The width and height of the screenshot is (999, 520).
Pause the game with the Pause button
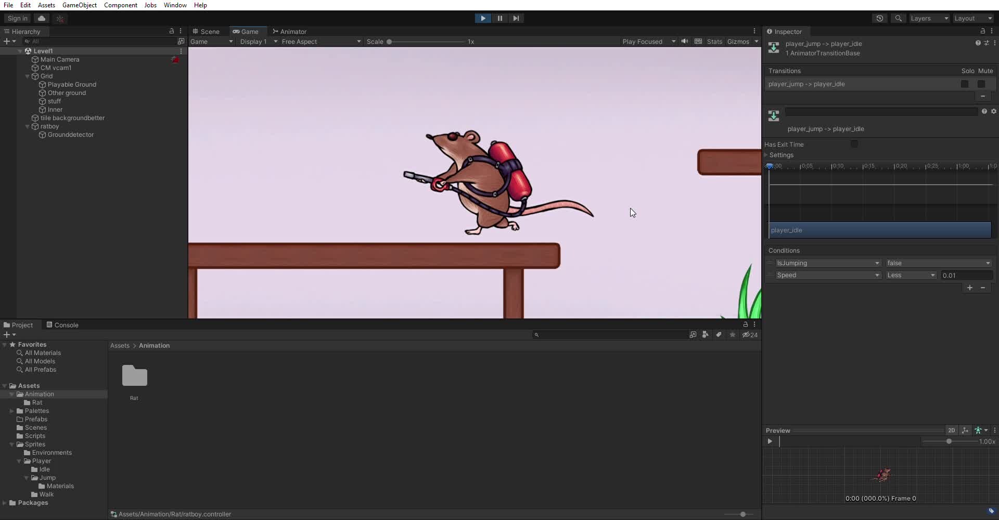click(x=499, y=18)
